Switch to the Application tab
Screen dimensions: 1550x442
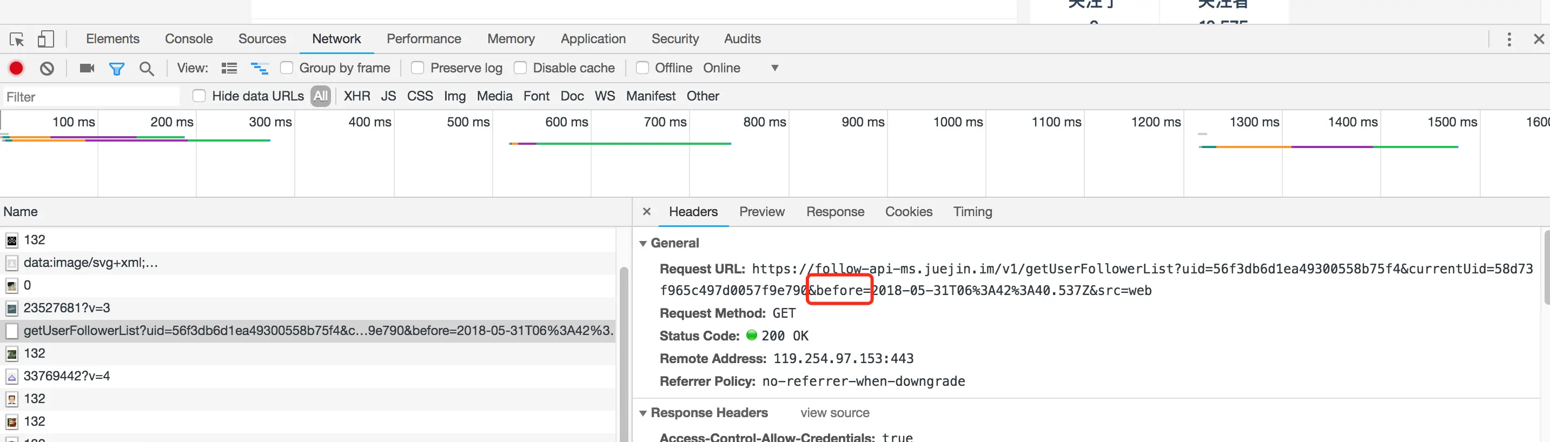(593, 39)
